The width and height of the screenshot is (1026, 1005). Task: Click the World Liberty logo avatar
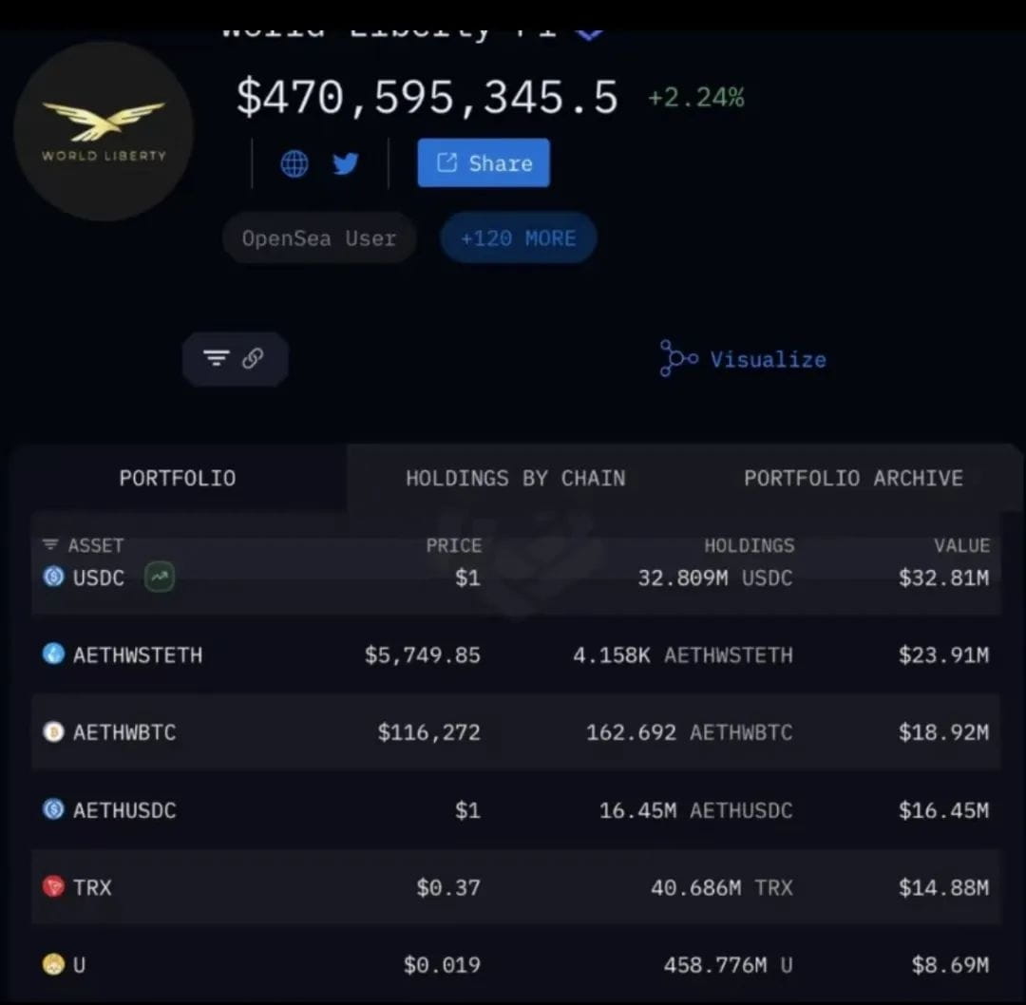pyautogui.click(x=104, y=131)
